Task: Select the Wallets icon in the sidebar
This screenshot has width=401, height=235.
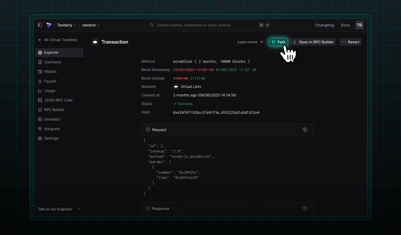Action: pyautogui.click(x=40, y=72)
